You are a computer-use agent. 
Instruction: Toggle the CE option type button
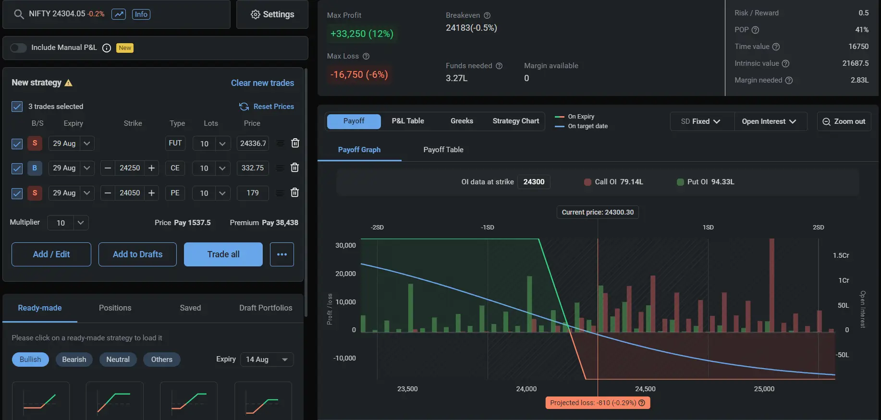[x=175, y=168]
